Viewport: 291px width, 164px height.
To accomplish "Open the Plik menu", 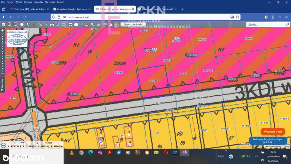I will pyautogui.click(x=3, y=2).
